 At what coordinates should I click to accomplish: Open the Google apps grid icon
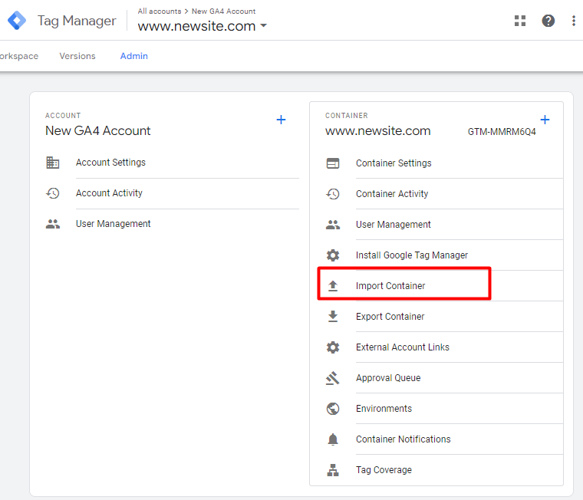click(520, 21)
